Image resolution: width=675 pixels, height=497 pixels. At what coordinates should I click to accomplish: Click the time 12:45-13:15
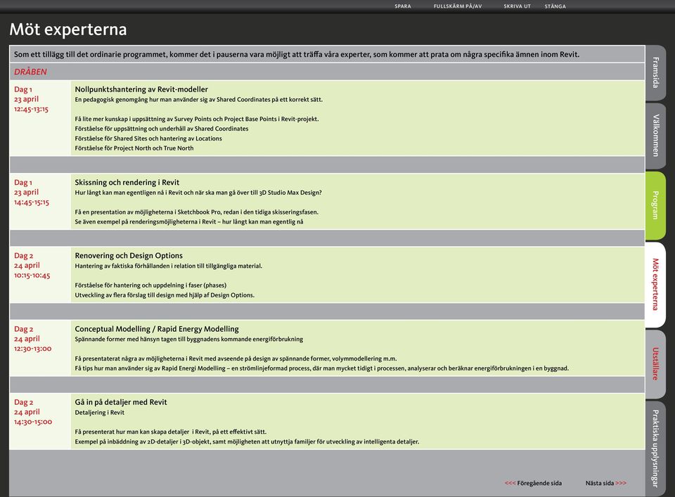click(31, 109)
